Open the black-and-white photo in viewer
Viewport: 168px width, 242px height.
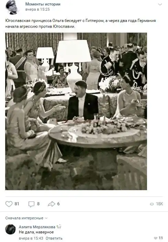pos(76,111)
